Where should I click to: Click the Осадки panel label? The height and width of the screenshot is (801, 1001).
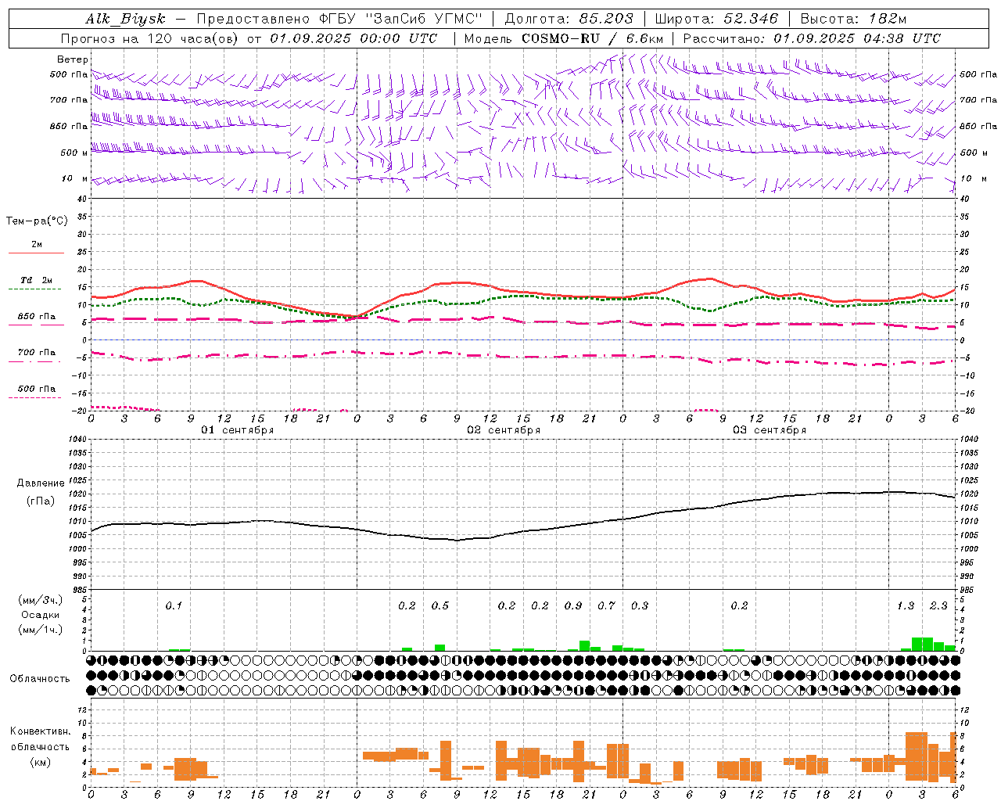click(x=41, y=615)
